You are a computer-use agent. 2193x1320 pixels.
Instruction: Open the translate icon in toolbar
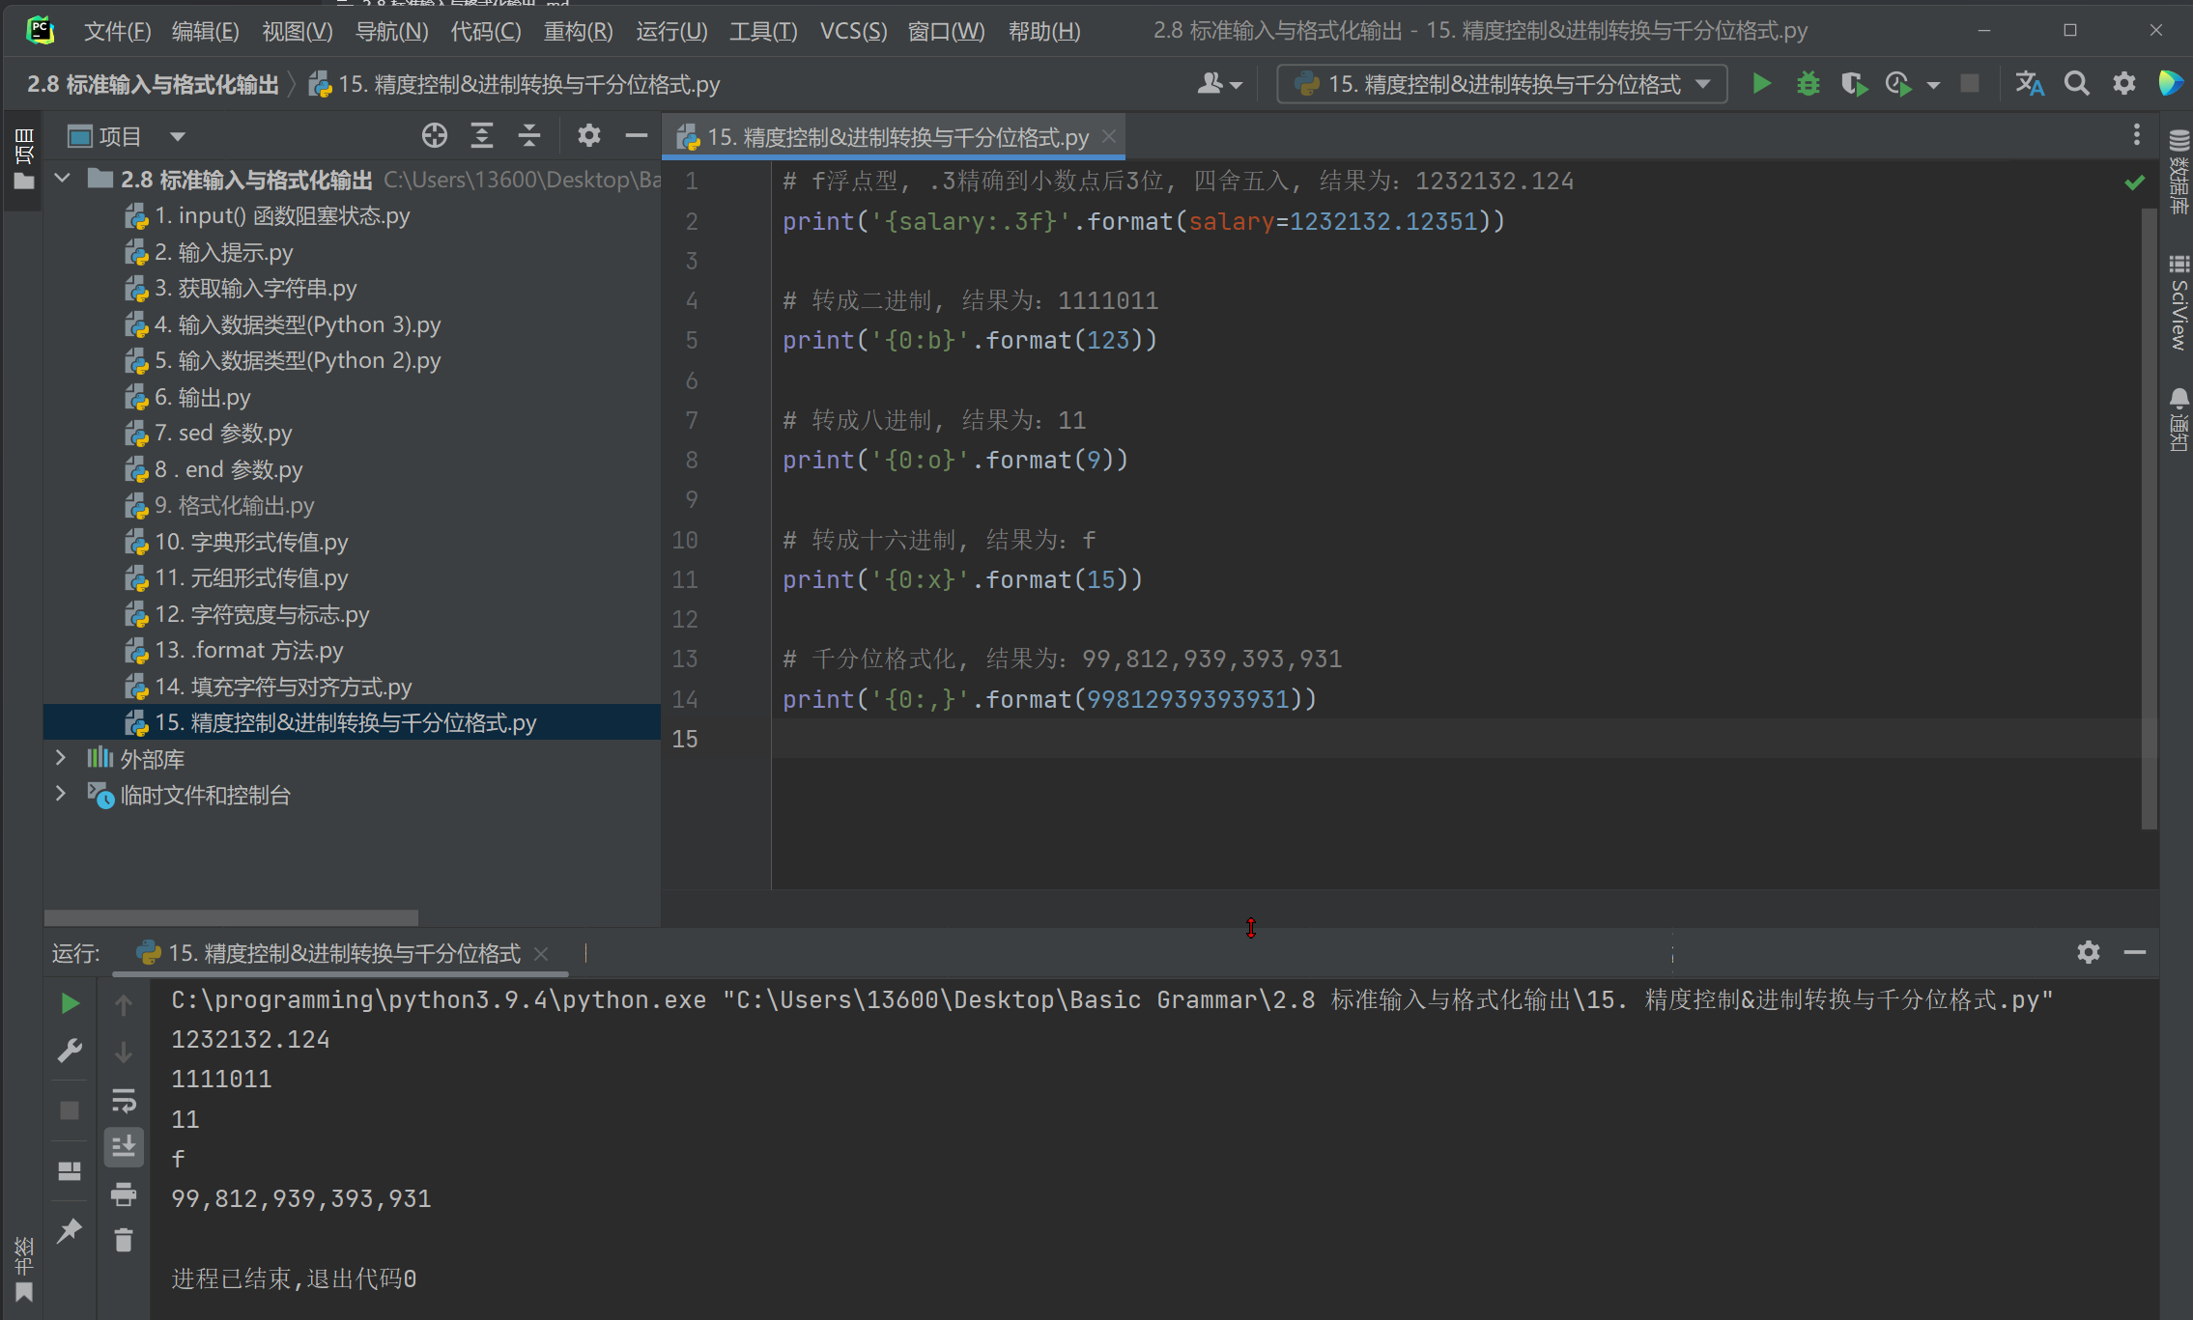[2030, 84]
